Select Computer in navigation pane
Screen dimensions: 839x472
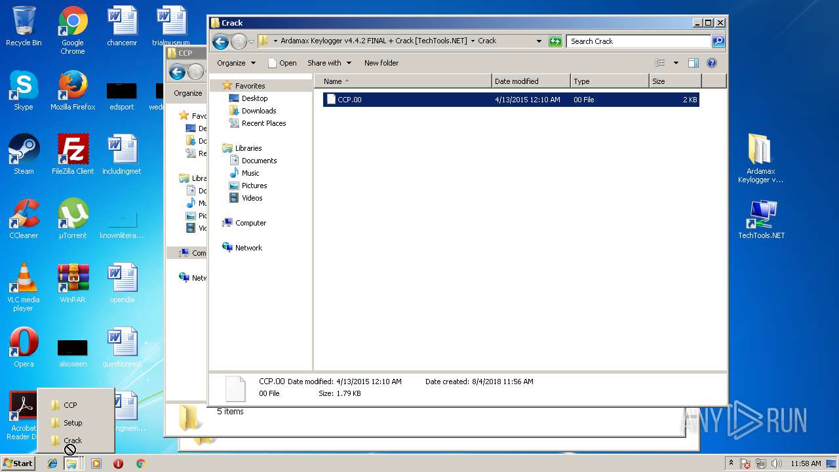250,223
